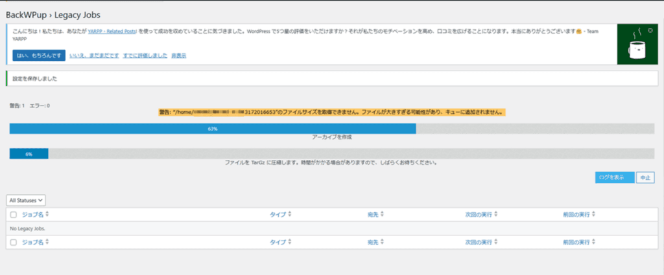This screenshot has width=664, height=275.
Task: Abort backup with the 中止 button
Action: point(645,177)
